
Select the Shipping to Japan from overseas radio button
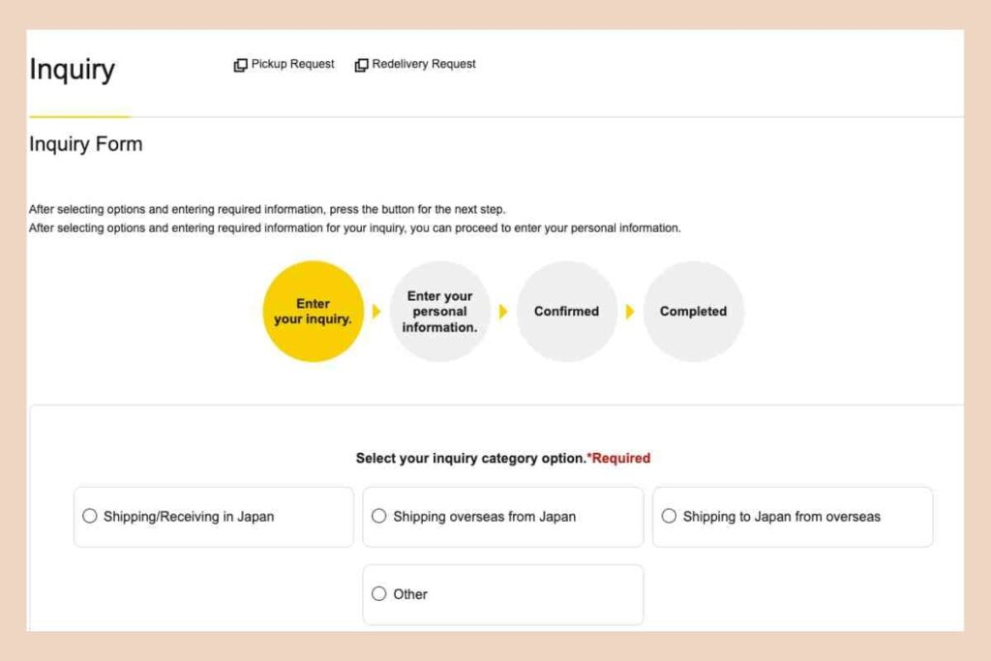pyautogui.click(x=669, y=516)
